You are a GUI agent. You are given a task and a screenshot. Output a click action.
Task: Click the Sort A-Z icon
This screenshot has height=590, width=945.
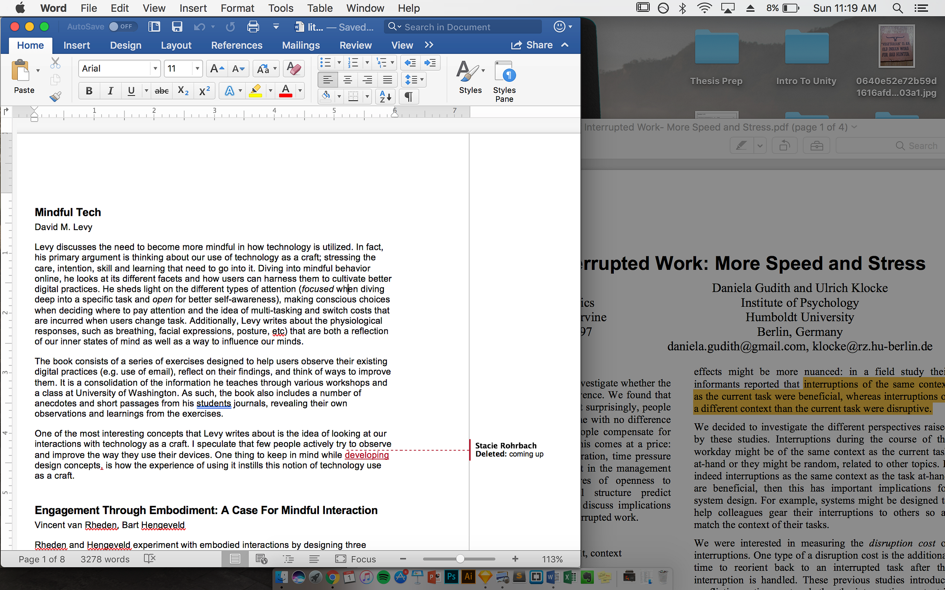click(x=385, y=96)
